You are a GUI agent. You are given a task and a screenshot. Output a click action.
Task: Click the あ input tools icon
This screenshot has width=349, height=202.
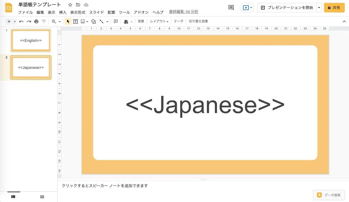(126, 22)
